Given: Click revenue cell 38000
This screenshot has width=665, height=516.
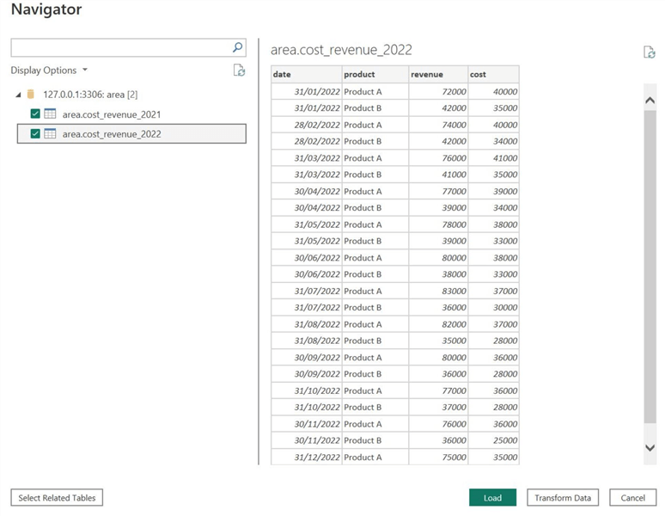Looking at the screenshot, I should tap(438, 274).
